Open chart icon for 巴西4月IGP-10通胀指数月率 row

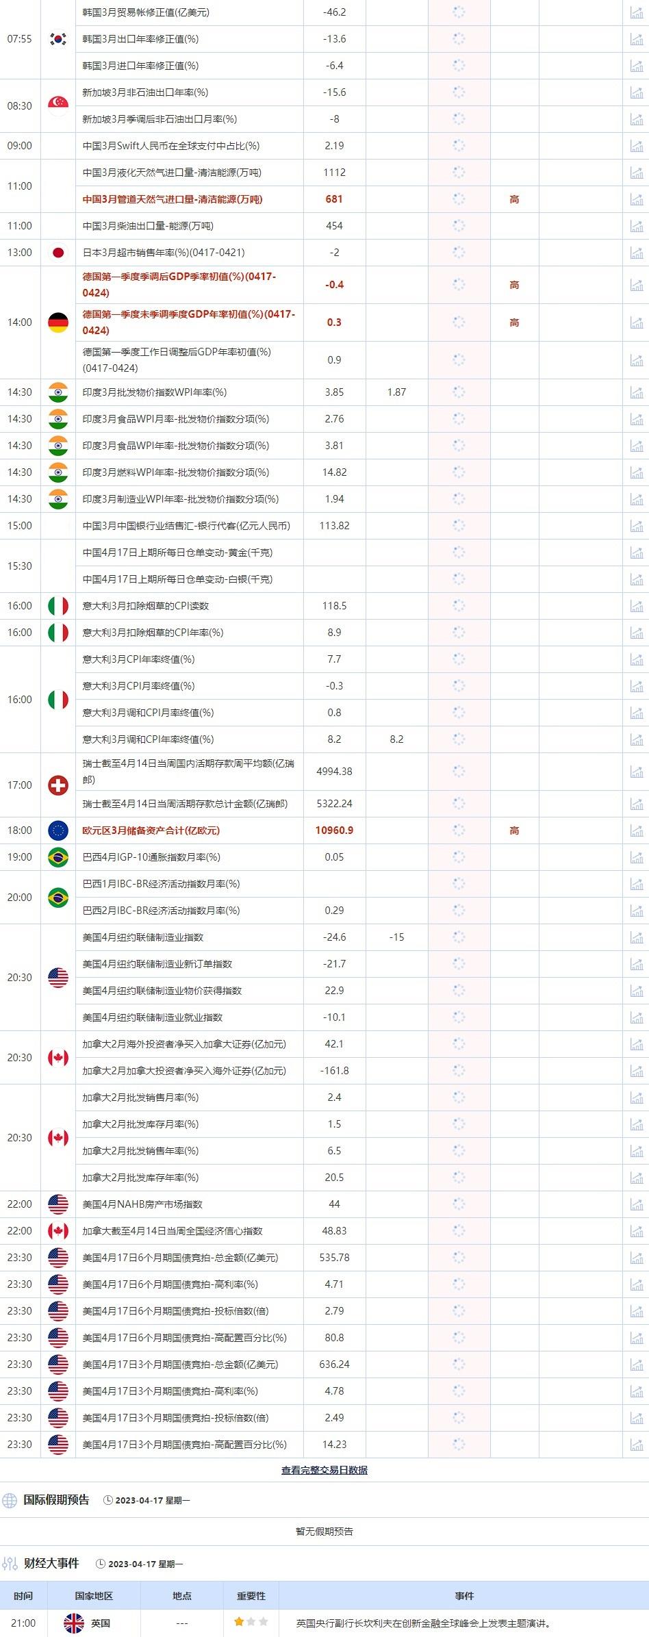click(x=636, y=857)
